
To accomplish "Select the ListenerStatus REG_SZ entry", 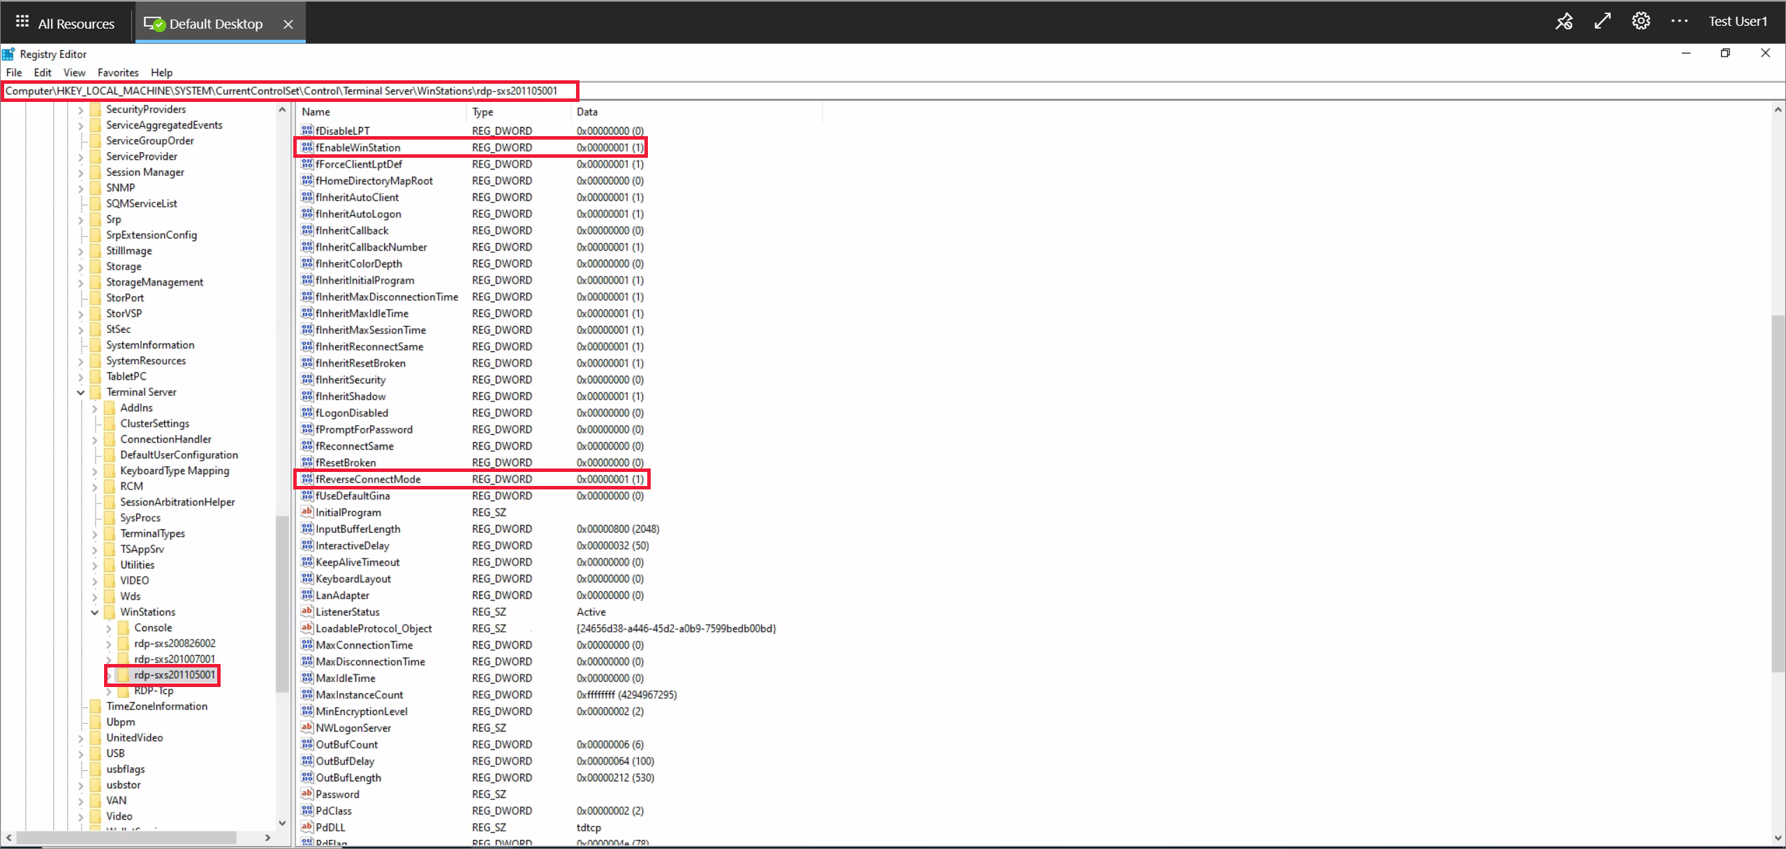I will (x=348, y=612).
